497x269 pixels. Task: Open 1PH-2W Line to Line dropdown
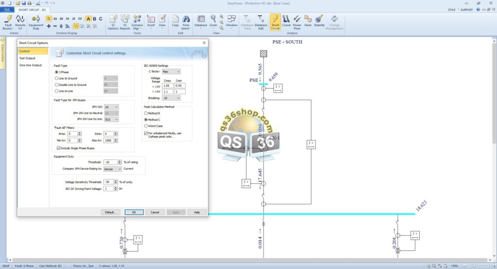click(x=111, y=119)
